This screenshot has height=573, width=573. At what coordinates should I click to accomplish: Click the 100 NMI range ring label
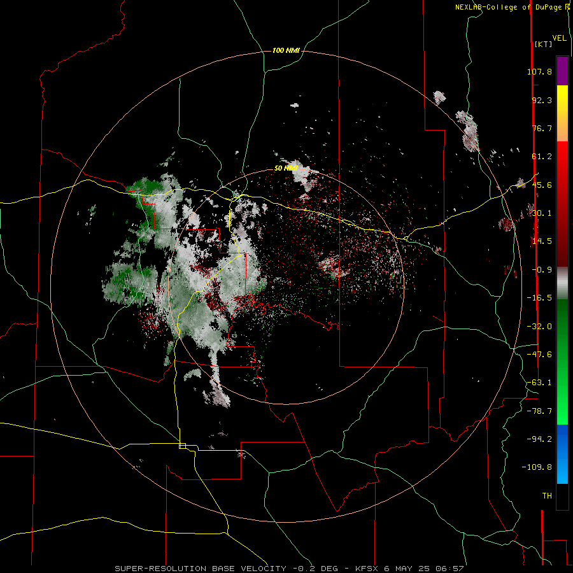click(286, 50)
